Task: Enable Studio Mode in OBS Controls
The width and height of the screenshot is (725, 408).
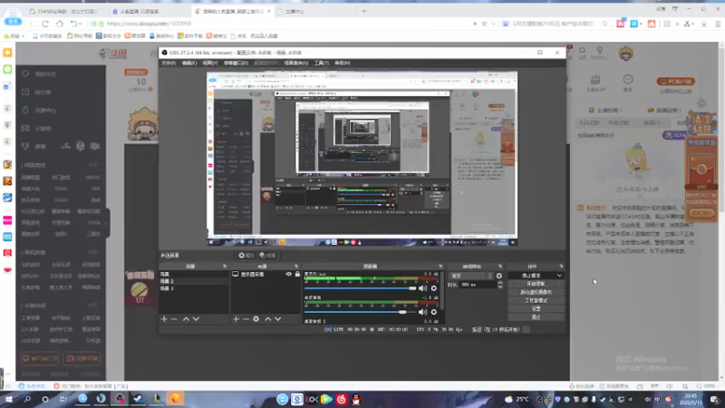Action: point(536,301)
